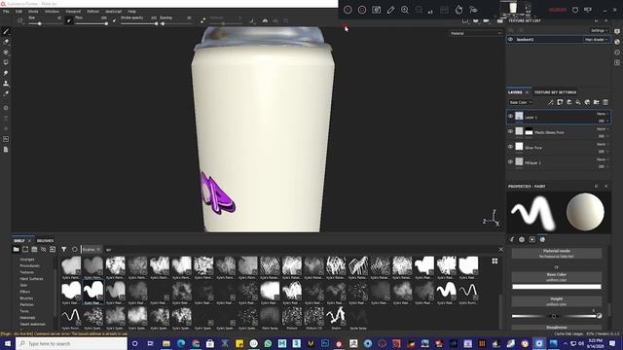Image resolution: width=623 pixels, height=350 pixels.
Task: Select the Paint brush tool
Action: point(6,32)
